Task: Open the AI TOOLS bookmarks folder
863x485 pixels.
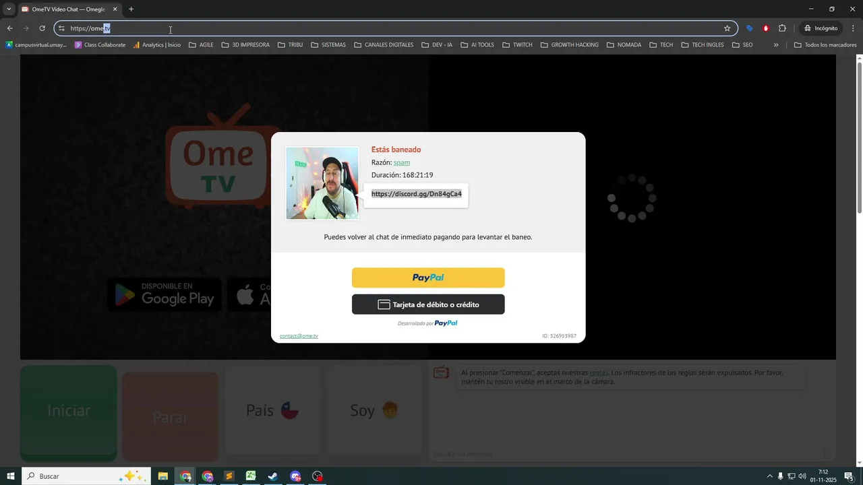Action: point(477,45)
